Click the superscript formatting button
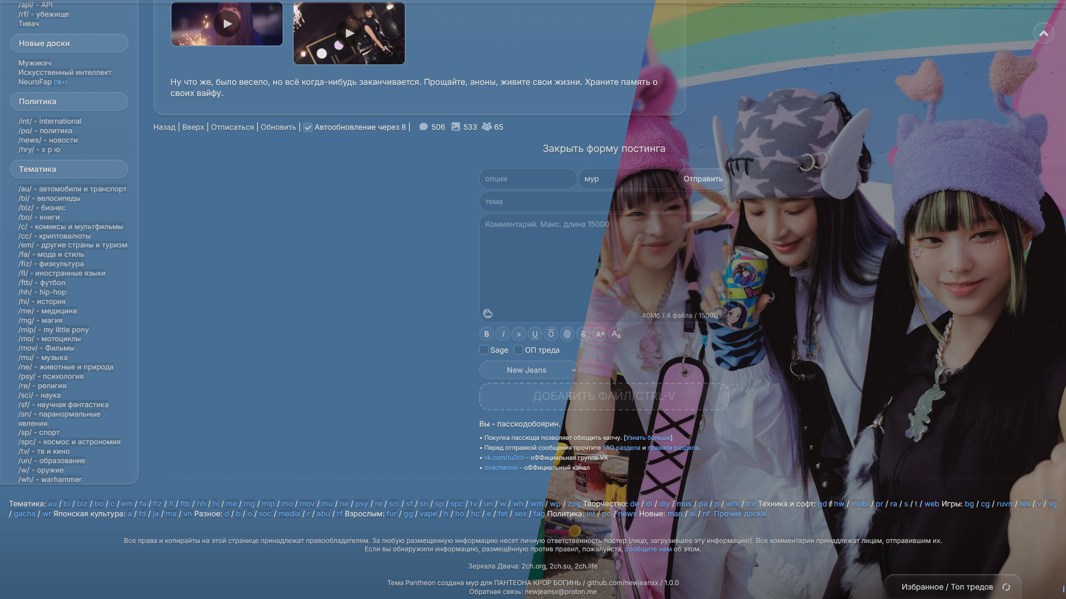 pyautogui.click(x=600, y=334)
